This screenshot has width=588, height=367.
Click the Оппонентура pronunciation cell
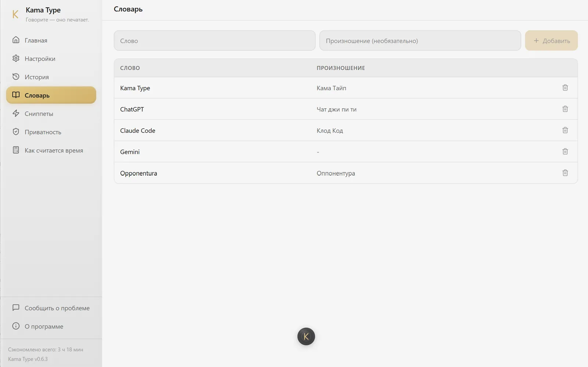(336, 173)
